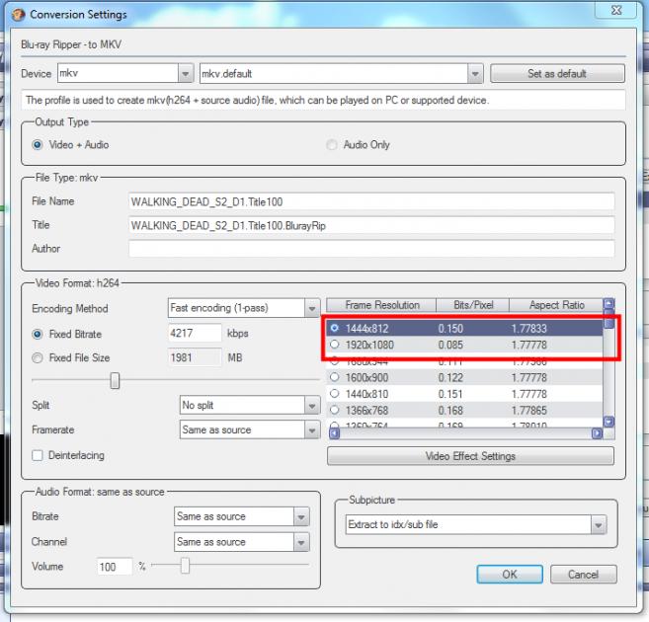Image resolution: width=649 pixels, height=622 pixels.
Task: Click the Aspect Ratio column header
Action: click(556, 306)
